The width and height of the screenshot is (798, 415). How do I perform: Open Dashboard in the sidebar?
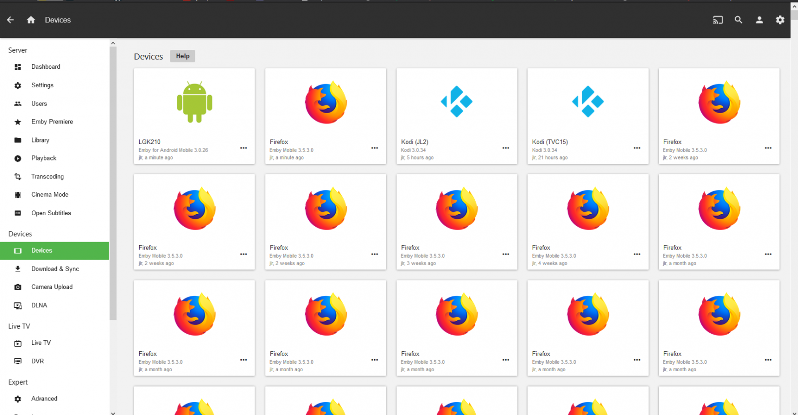[x=45, y=67]
